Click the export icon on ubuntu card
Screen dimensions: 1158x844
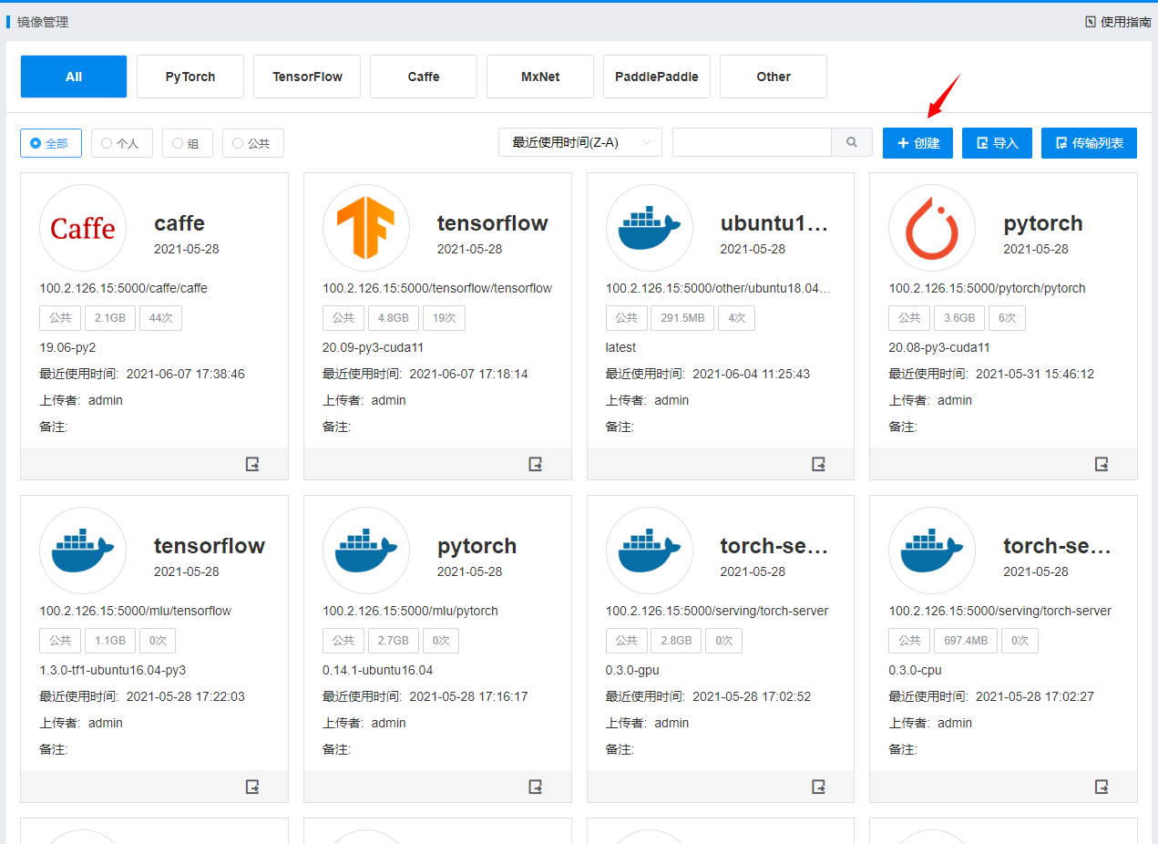(x=819, y=464)
